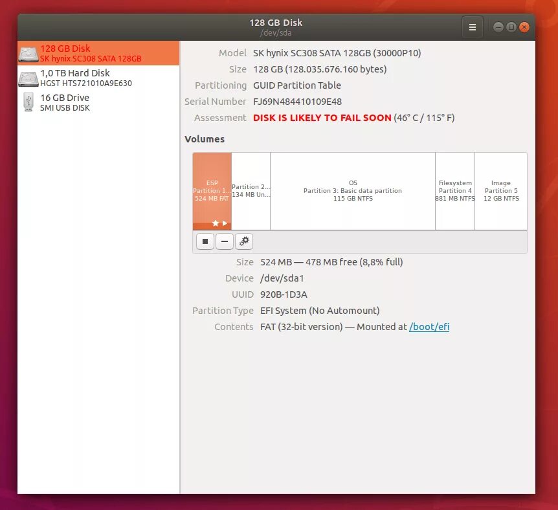The width and height of the screenshot is (558, 510).
Task: Click the device value '/dev/sda1'
Action: (282, 278)
